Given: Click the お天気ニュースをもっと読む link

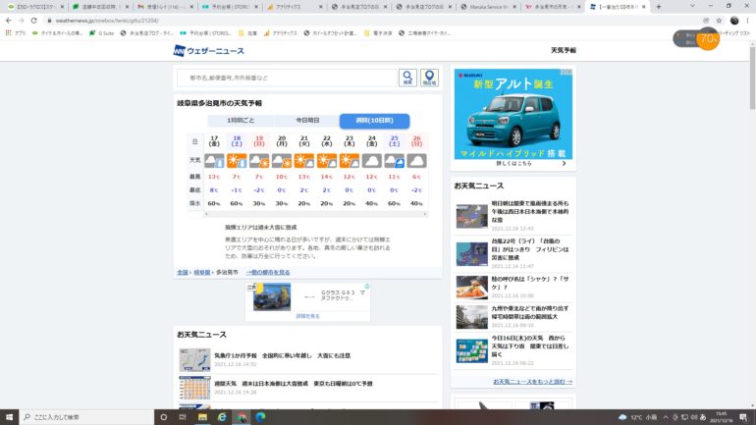Looking at the screenshot, I should tap(532, 381).
